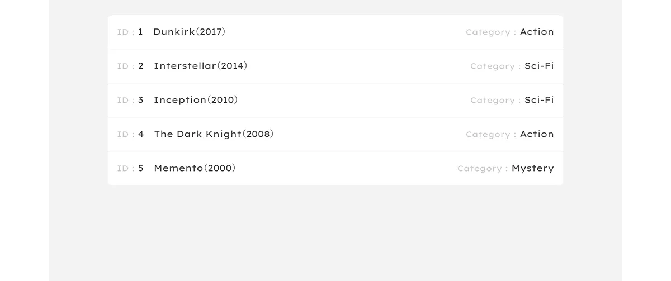Click the Sci-Fi category value for Interstellar

click(539, 66)
